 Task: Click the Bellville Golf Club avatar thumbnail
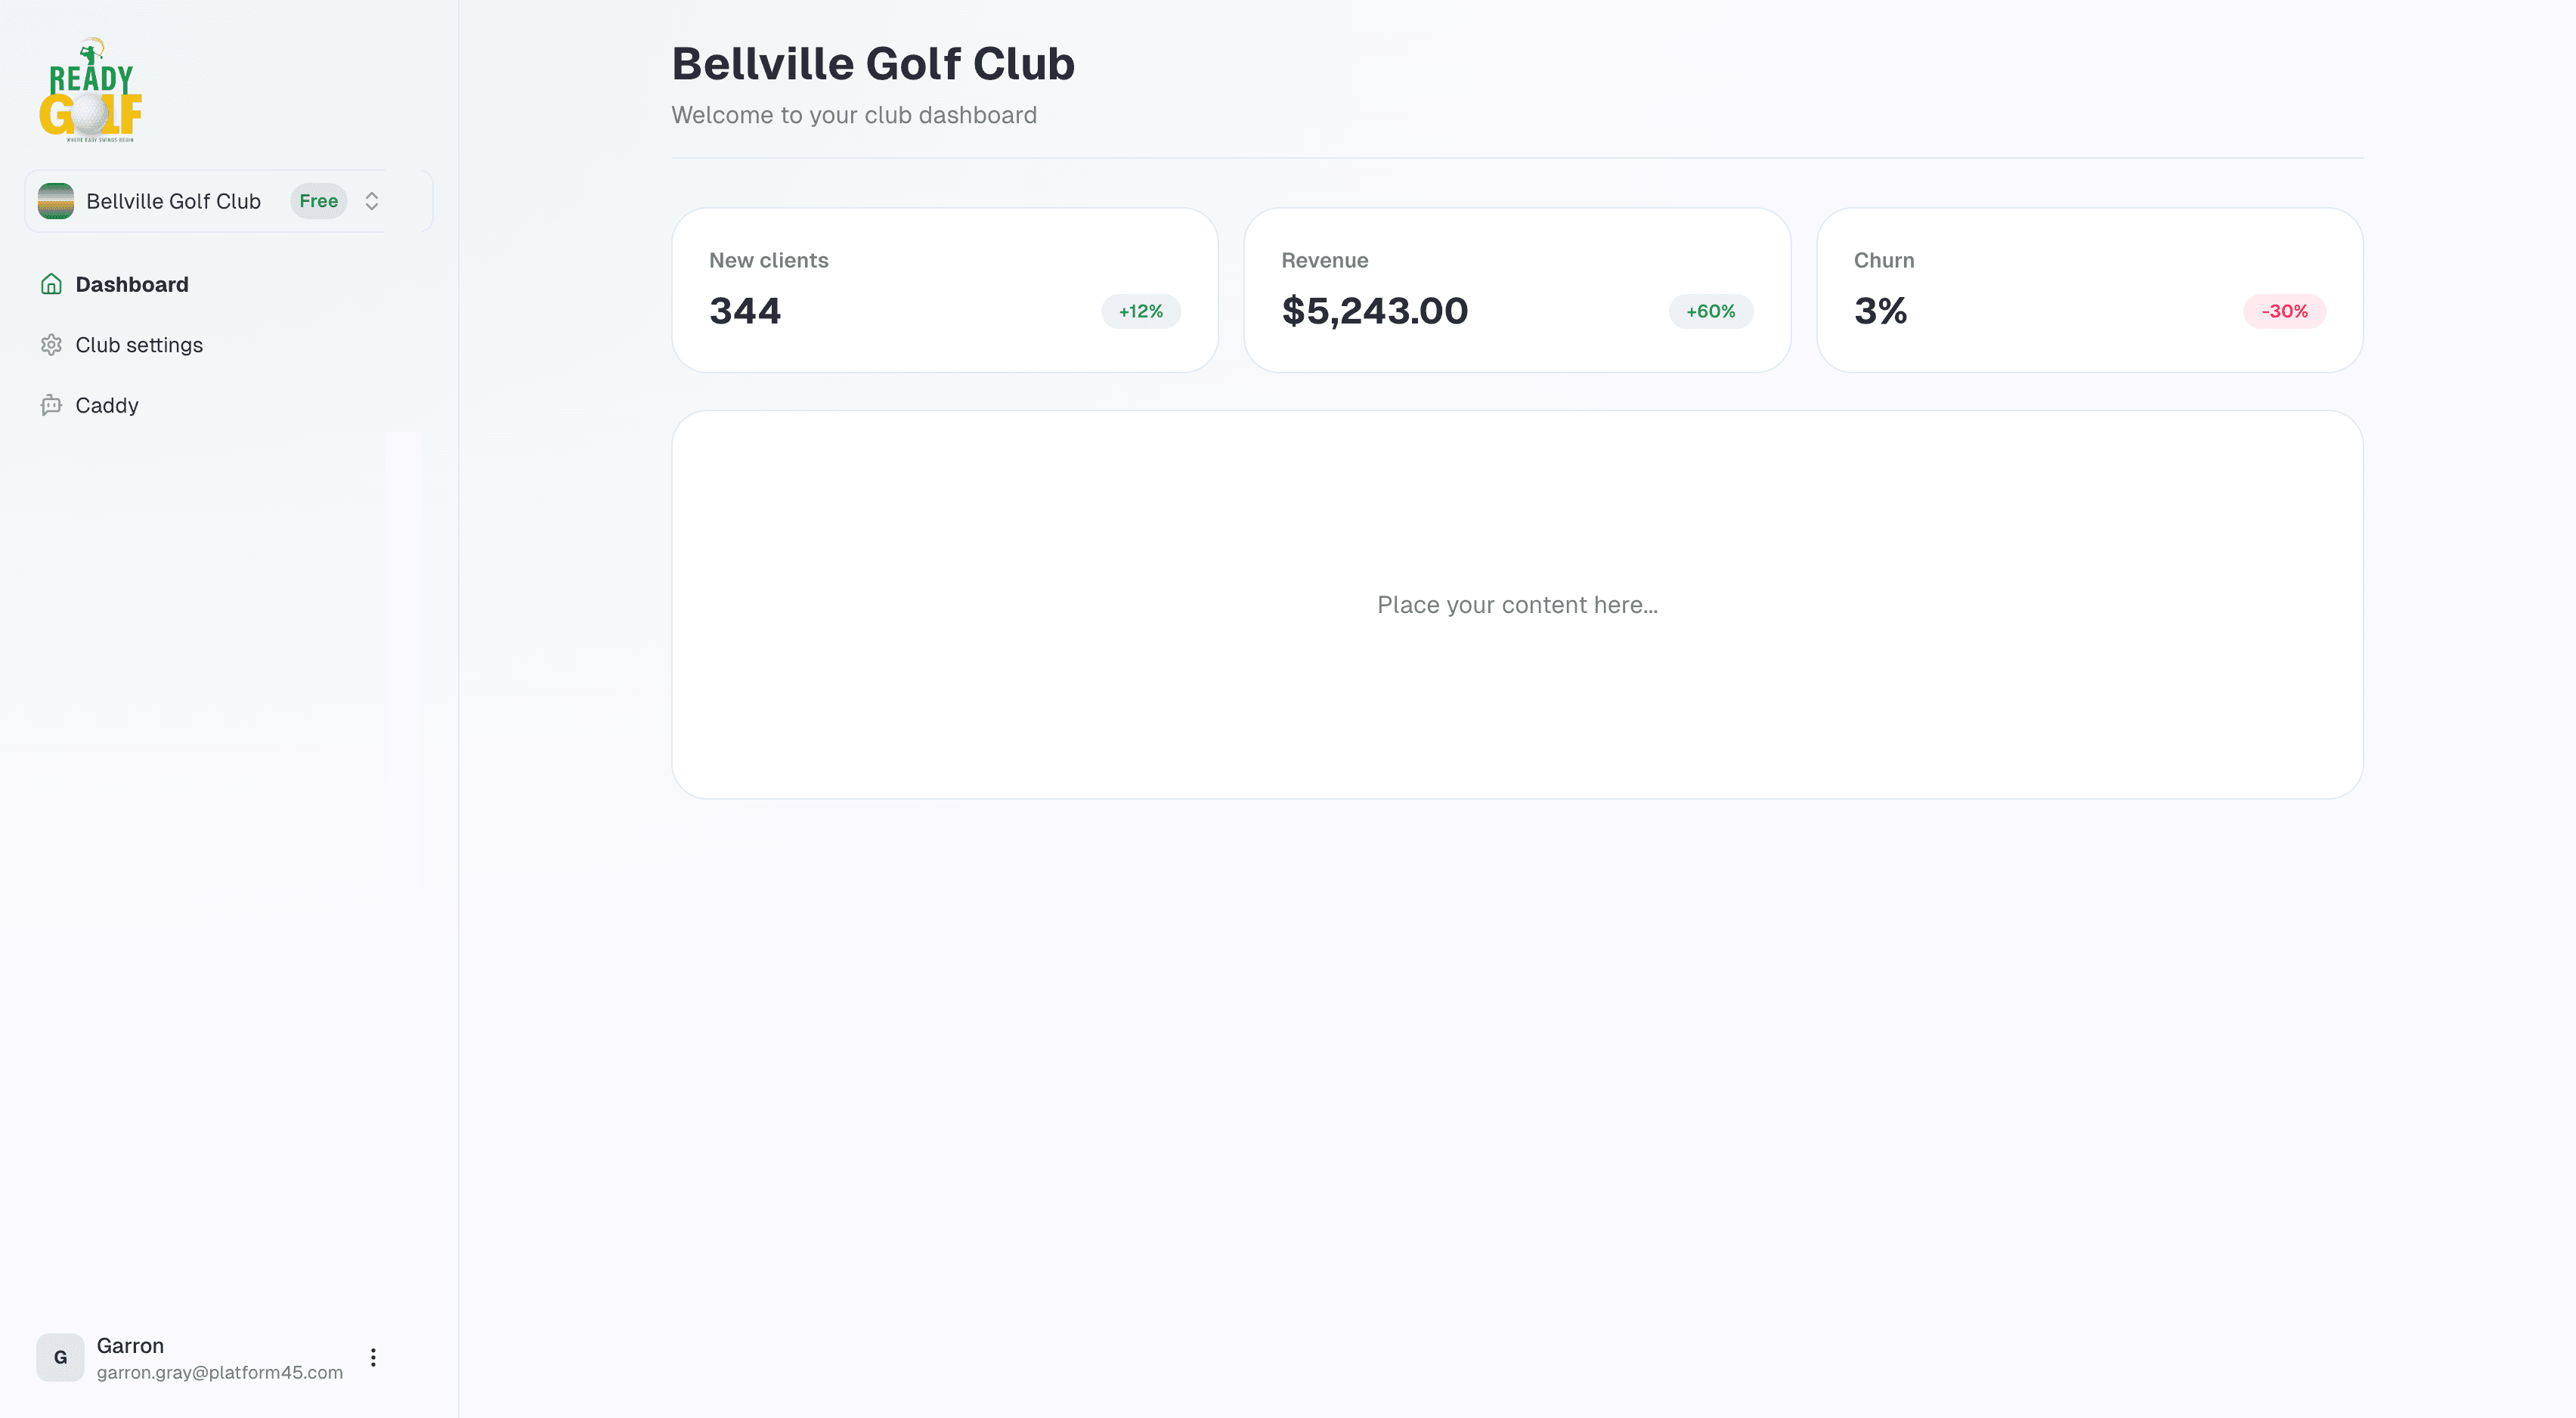tap(56, 201)
